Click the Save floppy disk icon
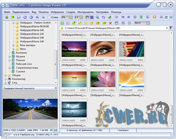Image resolution: width=176 pixels, height=139 pixels. pyautogui.click(x=19, y=17)
